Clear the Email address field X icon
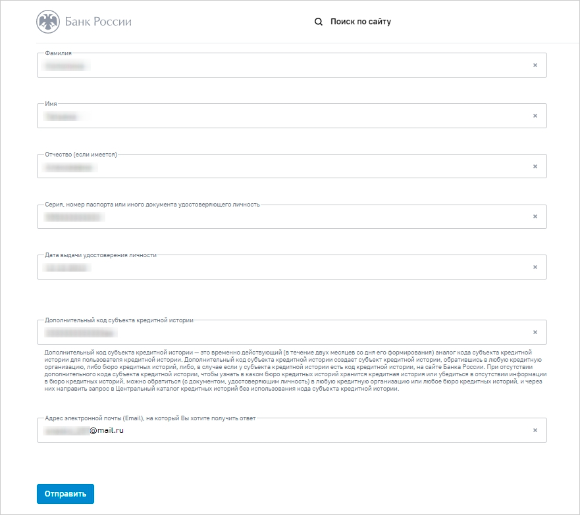The width and height of the screenshot is (580, 515). click(x=535, y=430)
